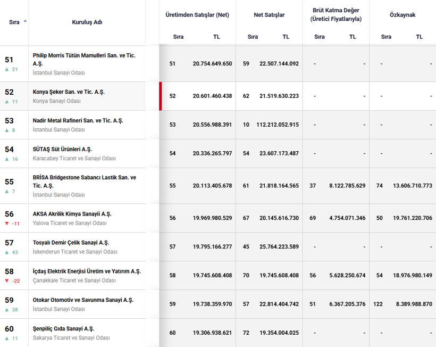Click Özkaynak column header
The height and width of the screenshot is (347, 436).
[403, 15]
